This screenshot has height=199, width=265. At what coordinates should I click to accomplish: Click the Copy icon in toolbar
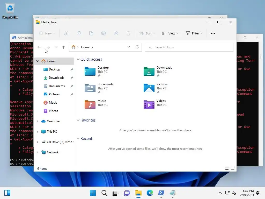tap(79, 33)
